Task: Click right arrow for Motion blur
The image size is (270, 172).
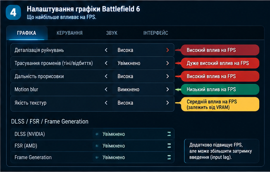Action: click(167, 89)
